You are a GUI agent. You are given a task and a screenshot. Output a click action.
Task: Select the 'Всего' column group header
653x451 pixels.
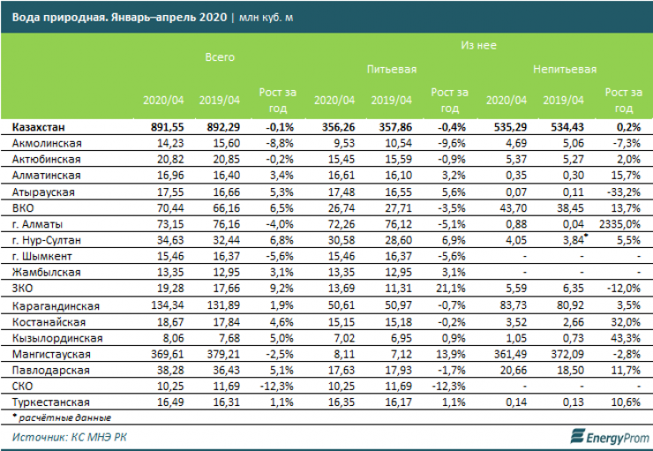tap(220, 56)
